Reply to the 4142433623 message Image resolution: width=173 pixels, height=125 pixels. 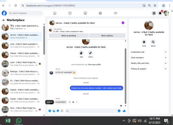(73, 102)
